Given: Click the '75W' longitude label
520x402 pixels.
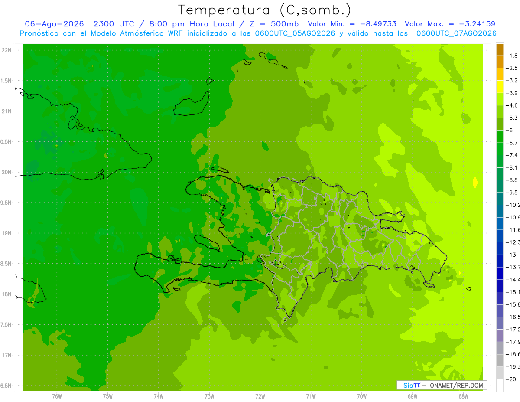Looking at the screenshot, I should pyautogui.click(x=107, y=396).
